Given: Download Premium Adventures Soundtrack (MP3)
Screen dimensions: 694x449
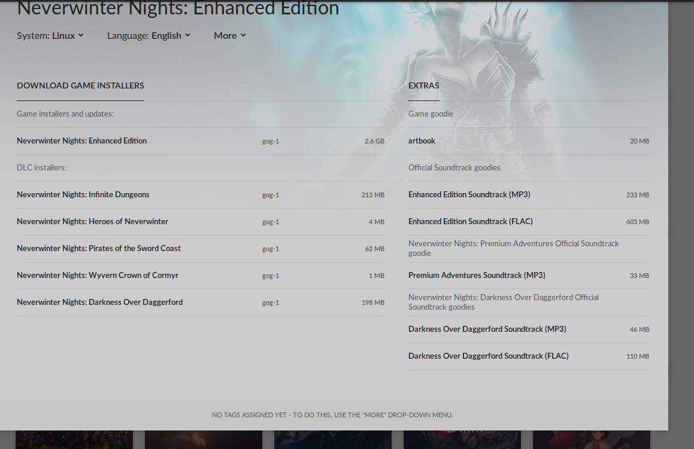Looking at the screenshot, I should pos(529,276).
